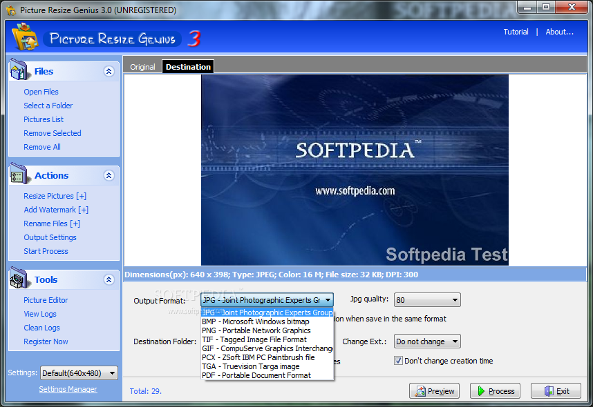Open the Settings preset dropdown
Viewport: 593px width, 407px height.
tap(79, 373)
